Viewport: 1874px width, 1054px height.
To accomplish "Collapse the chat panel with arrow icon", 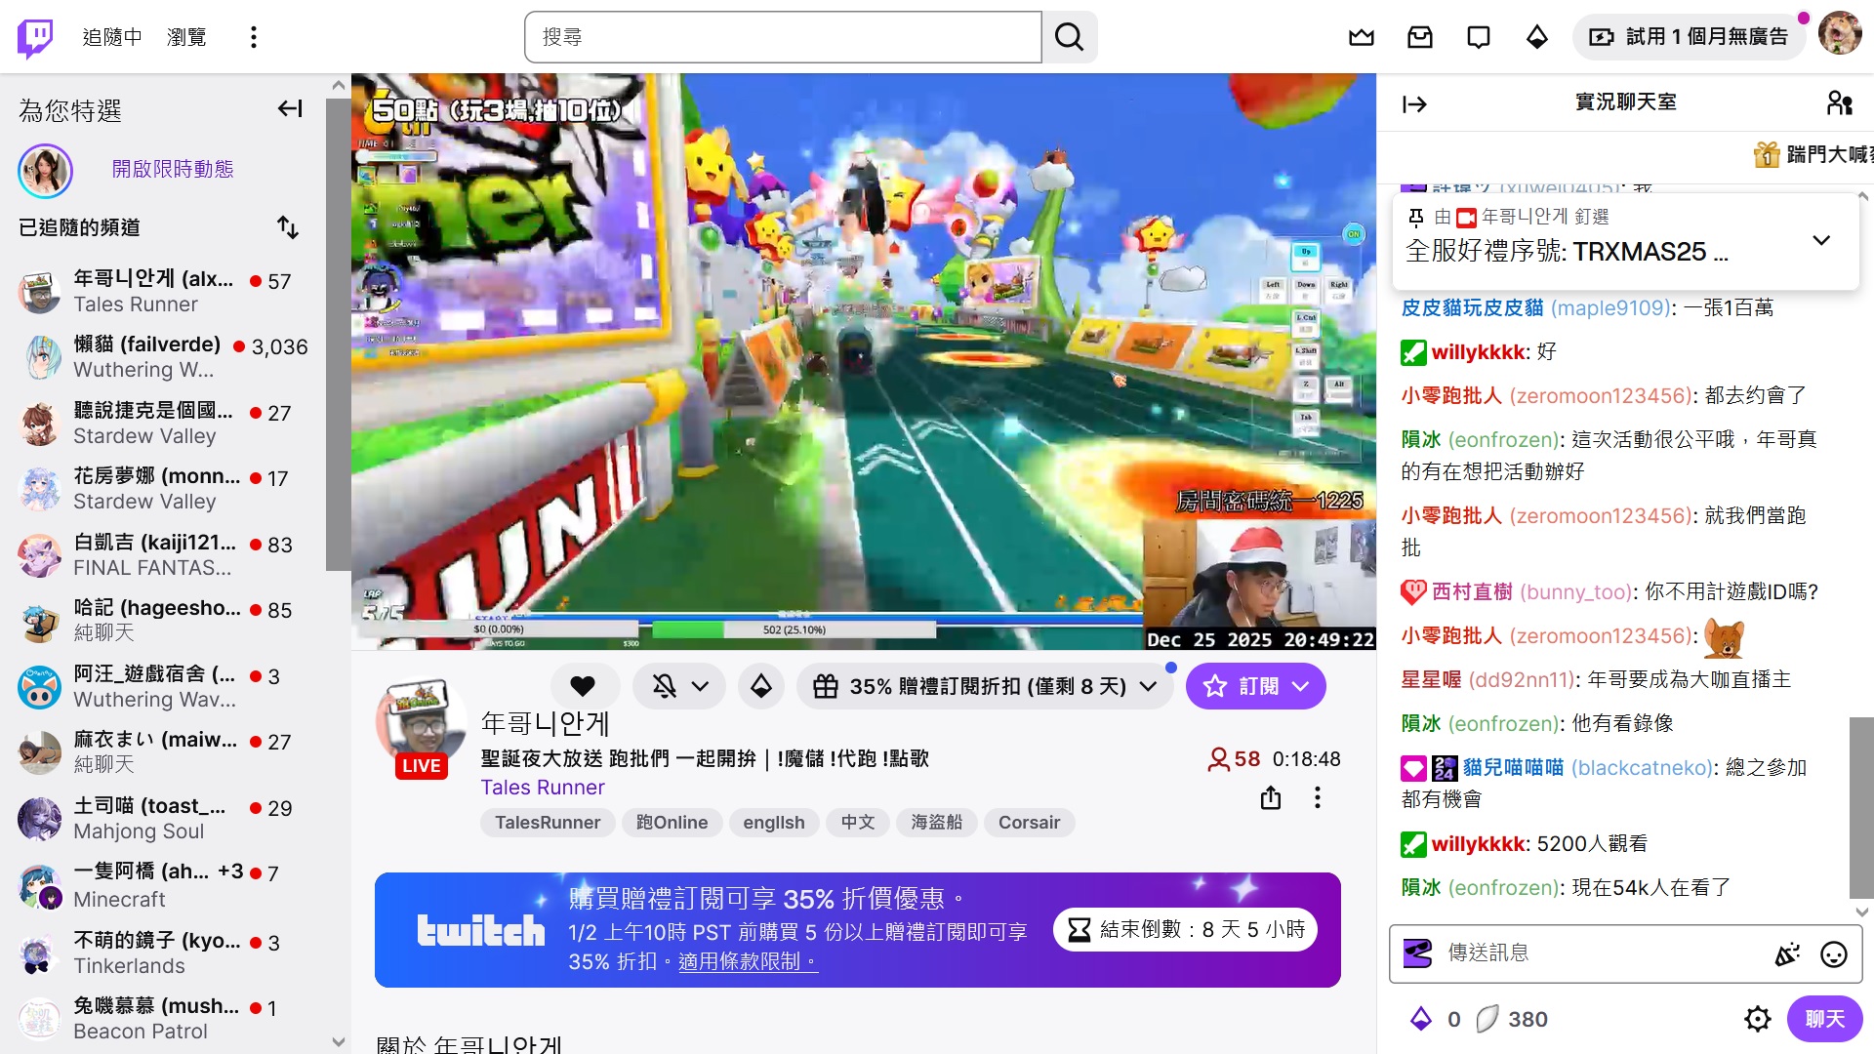I will [x=1414, y=103].
